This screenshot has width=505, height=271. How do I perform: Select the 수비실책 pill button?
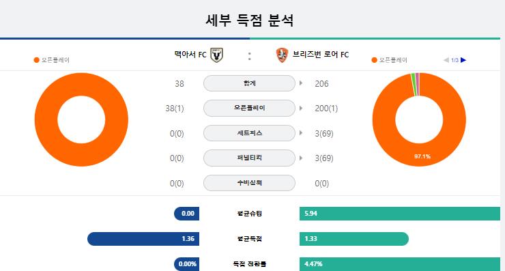pyautogui.click(x=249, y=183)
